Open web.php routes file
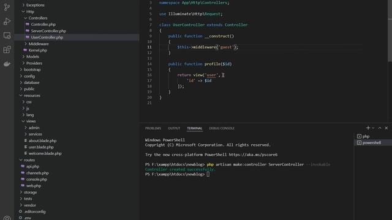Image resolution: width=392 pixels, height=220 pixels. point(34,186)
